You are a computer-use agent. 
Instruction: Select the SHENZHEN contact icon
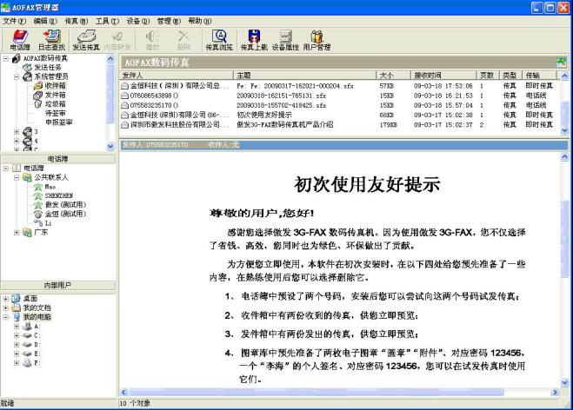pyautogui.click(x=38, y=195)
